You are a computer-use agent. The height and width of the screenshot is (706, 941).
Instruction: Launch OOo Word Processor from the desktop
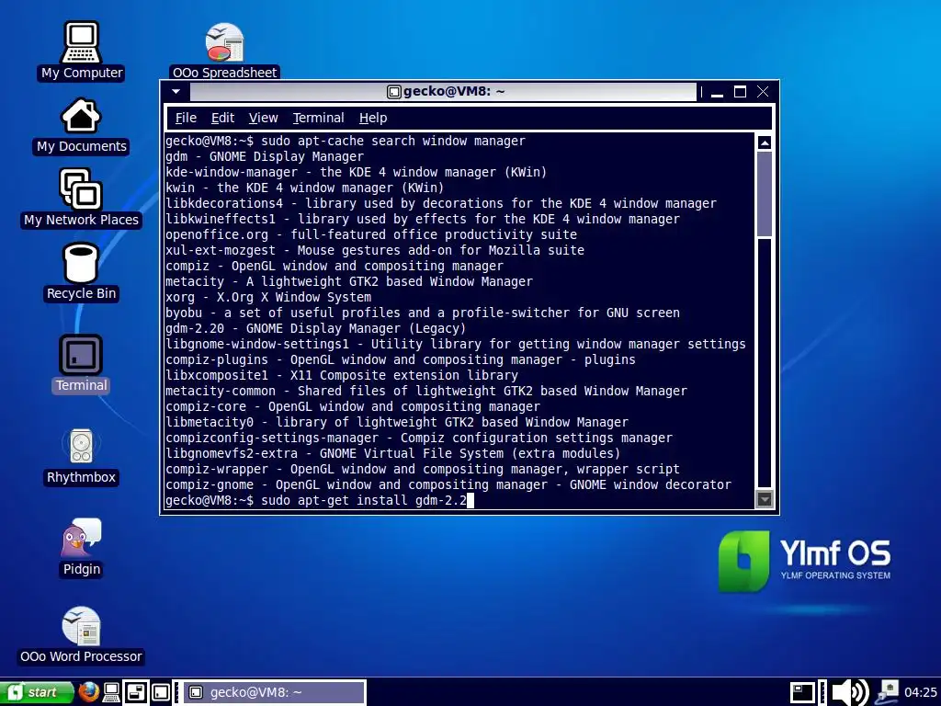coord(81,635)
